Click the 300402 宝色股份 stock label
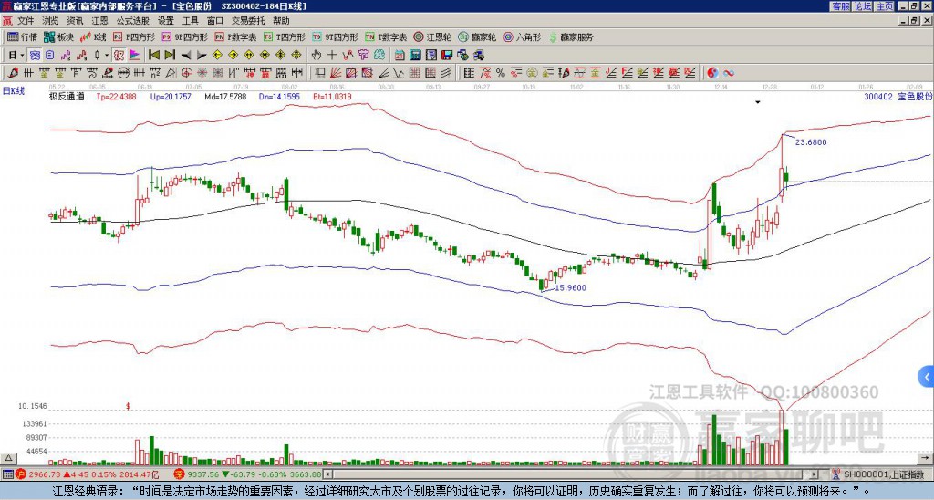The height and width of the screenshot is (500, 934). 898,96
